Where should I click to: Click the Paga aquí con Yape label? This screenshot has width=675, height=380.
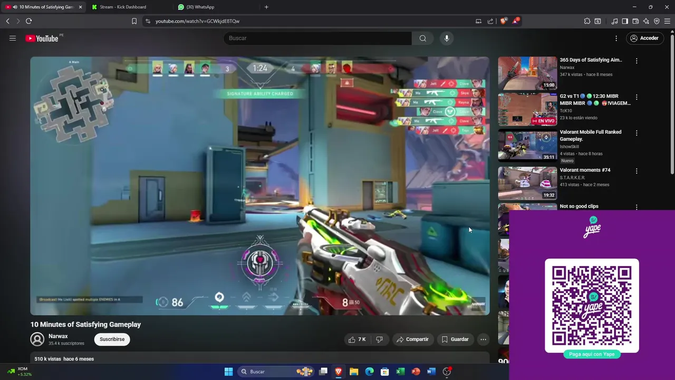(592, 354)
